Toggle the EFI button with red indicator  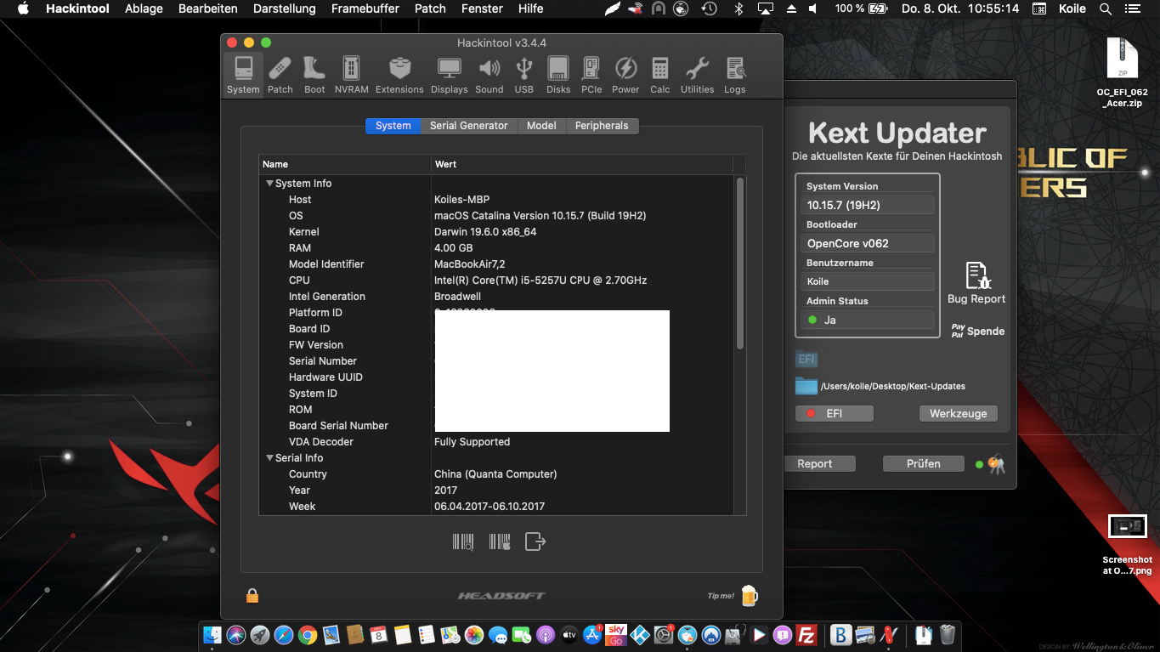pos(834,413)
